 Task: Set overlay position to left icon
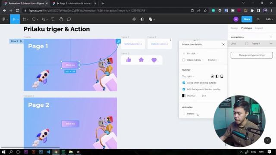coord(217,76)
